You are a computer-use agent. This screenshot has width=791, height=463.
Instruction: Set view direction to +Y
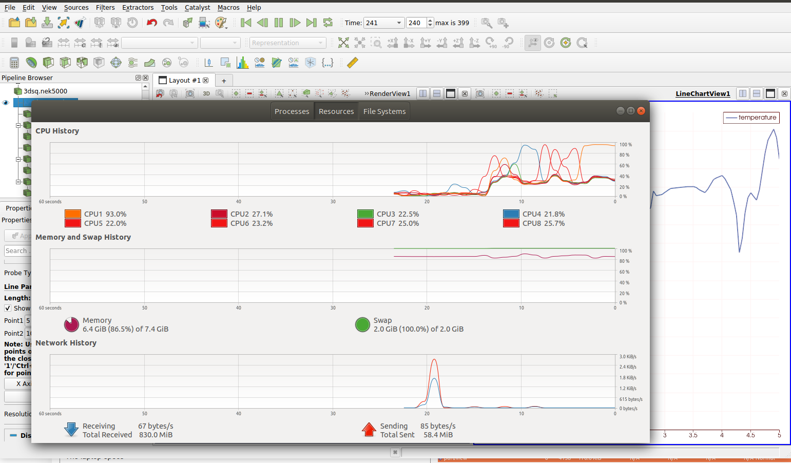click(426, 43)
